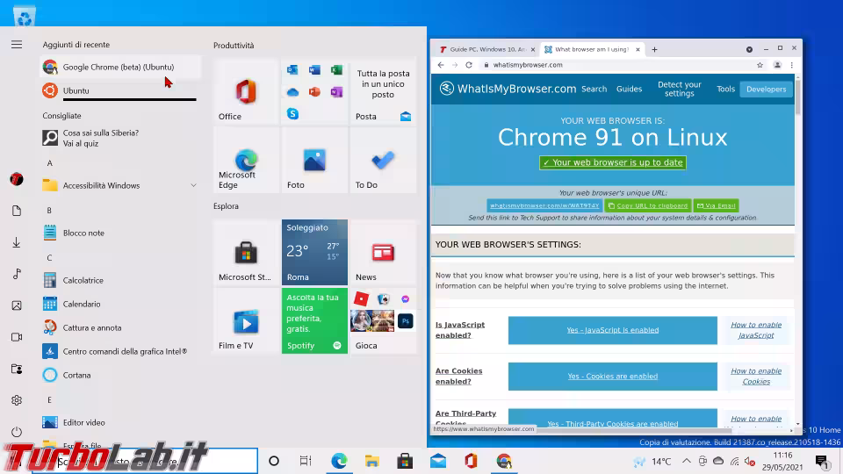Click the Copy URL to clipboard button

click(x=647, y=205)
